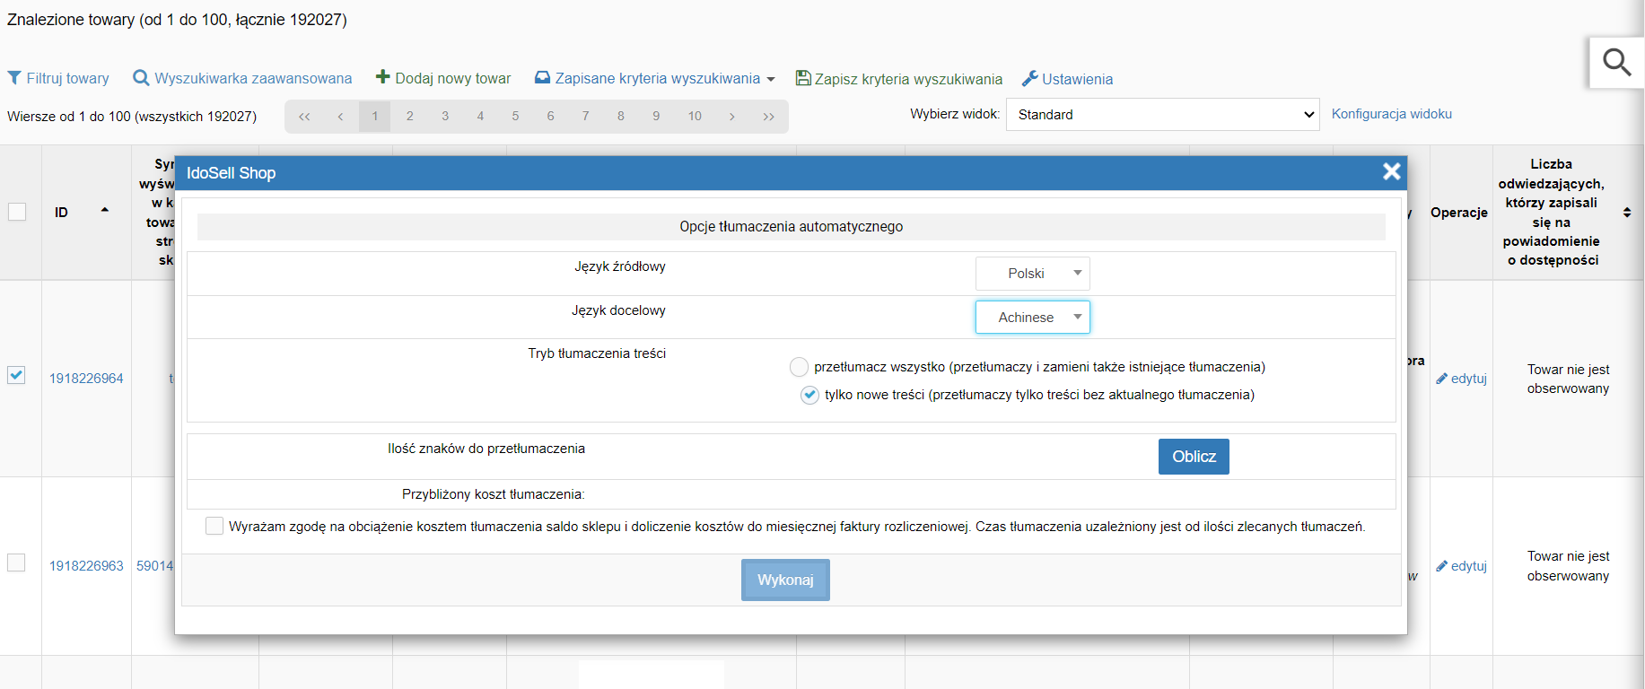This screenshot has height=689, width=1645.
Task: Select pagination page 5
Action: tap(515, 117)
